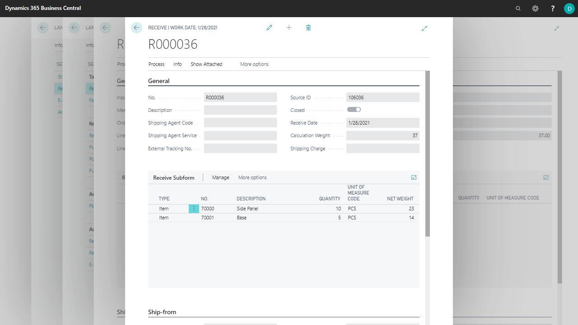Toggle the Closed switch
The width and height of the screenshot is (578, 325).
tap(354, 110)
